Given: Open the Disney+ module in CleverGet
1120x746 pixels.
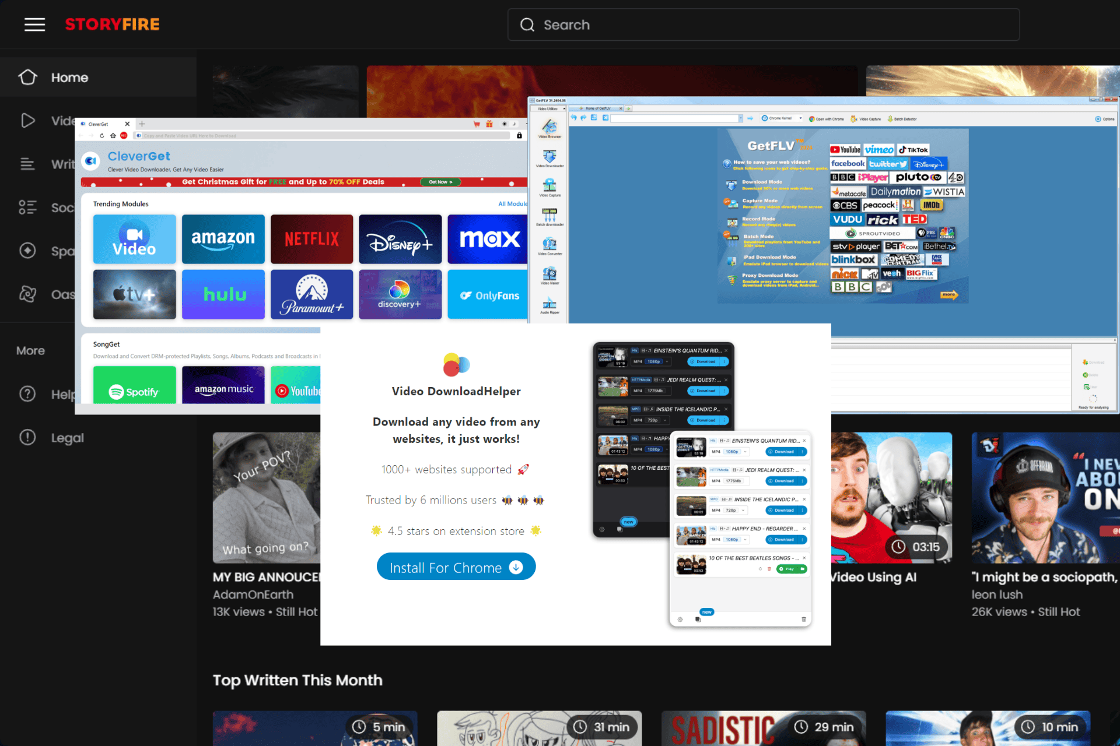Looking at the screenshot, I should tap(400, 239).
